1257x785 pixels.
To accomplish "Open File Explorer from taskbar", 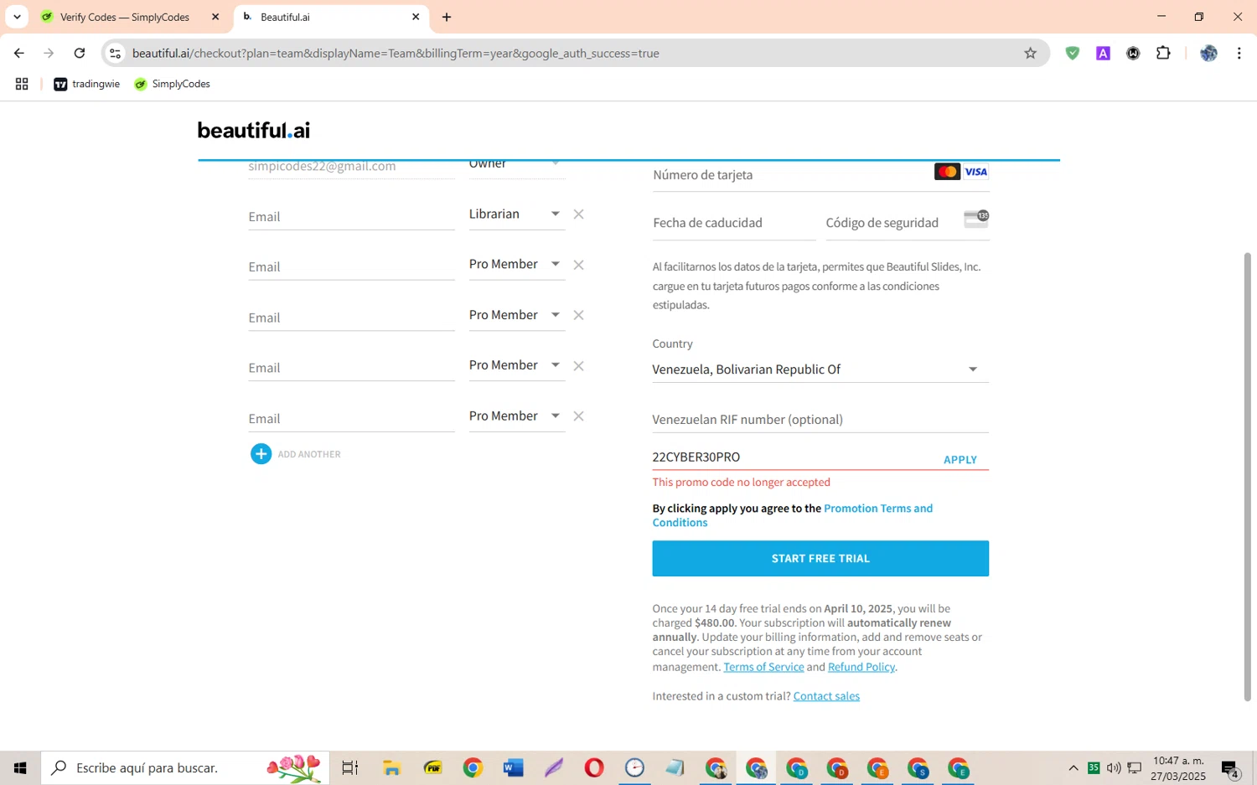I will [x=391, y=767].
